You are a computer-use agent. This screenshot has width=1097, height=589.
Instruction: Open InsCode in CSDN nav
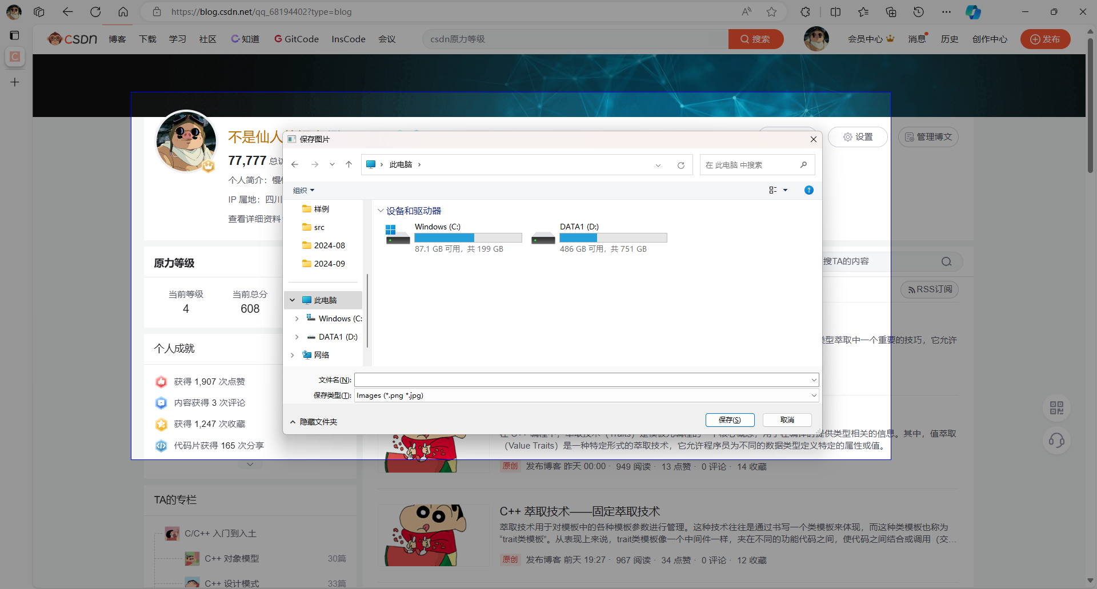coord(349,39)
